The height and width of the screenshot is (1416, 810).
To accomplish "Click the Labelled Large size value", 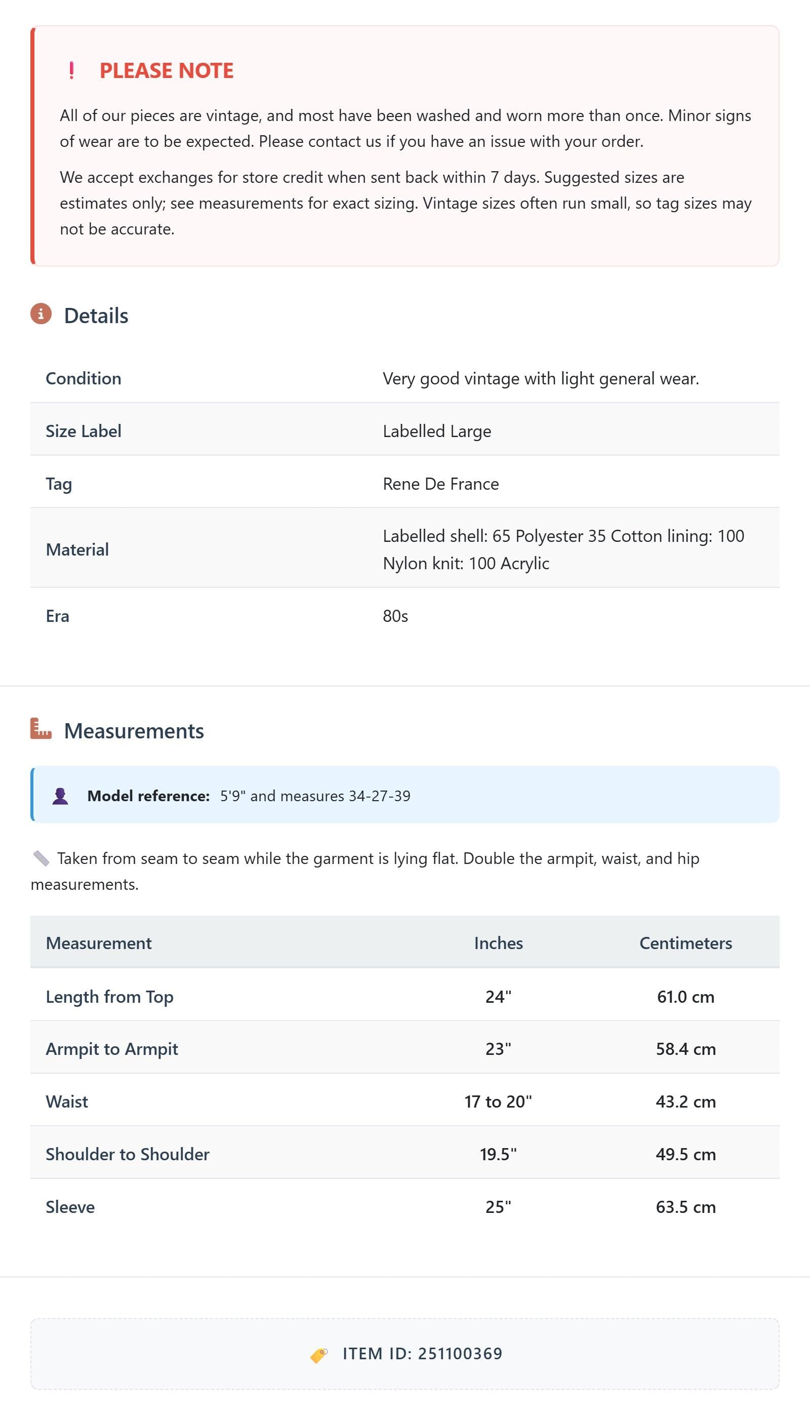I will click(437, 431).
